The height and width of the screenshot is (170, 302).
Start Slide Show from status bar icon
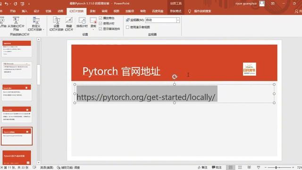tap(259, 167)
